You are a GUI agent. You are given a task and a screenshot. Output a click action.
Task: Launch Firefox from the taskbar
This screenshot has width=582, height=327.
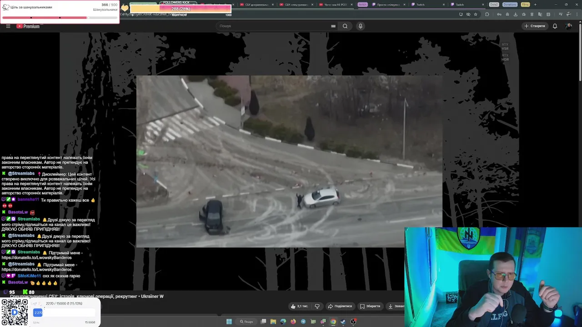(x=293, y=322)
